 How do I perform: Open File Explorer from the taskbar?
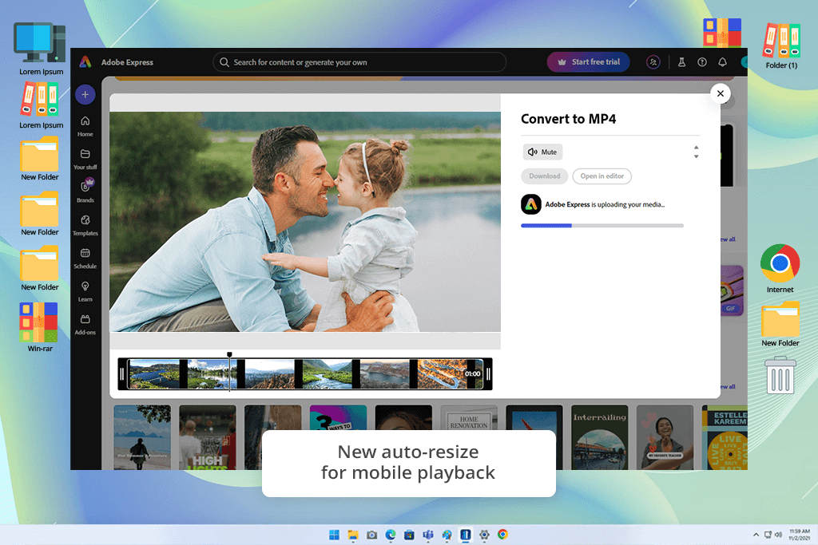point(353,535)
